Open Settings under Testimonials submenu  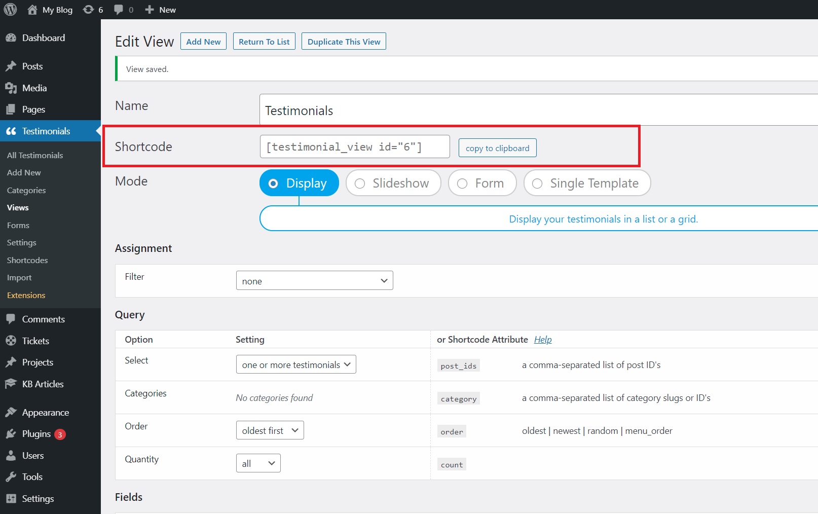[22, 243]
